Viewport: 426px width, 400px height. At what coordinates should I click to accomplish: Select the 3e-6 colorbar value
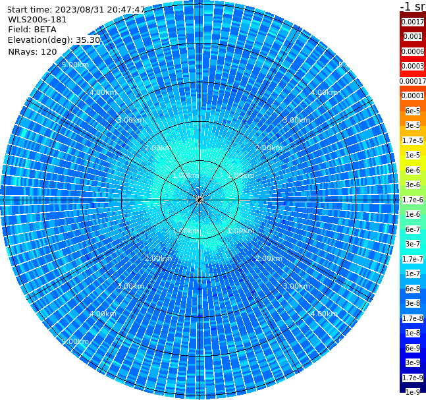413,185
